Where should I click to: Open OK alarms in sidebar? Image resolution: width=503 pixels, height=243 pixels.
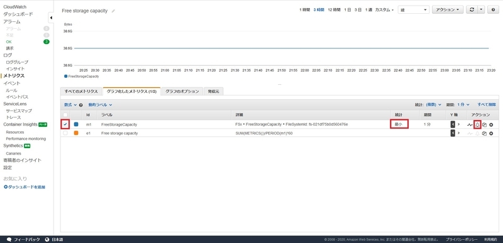[9, 41]
